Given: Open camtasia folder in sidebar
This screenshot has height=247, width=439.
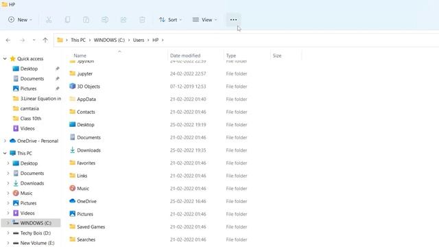Looking at the screenshot, I should tap(29, 108).
